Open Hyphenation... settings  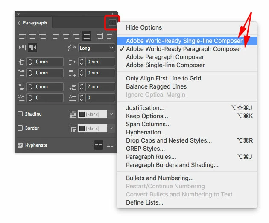click(187, 132)
